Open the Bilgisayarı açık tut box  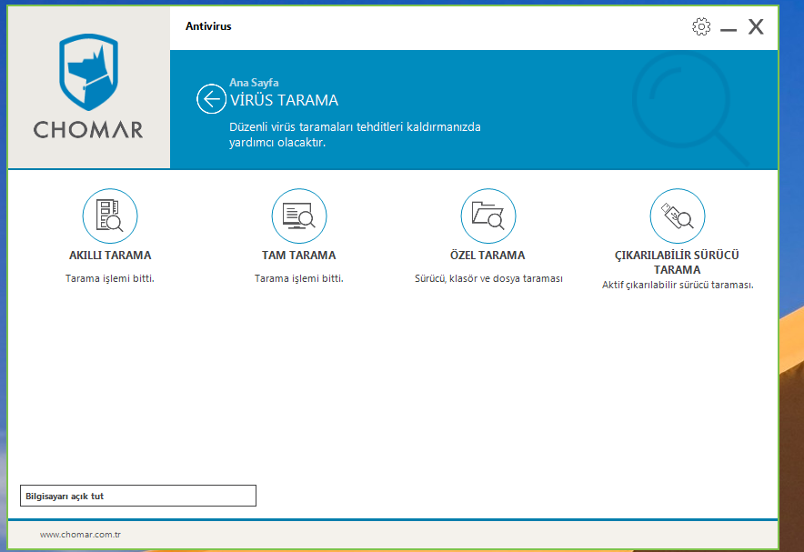[138, 496]
